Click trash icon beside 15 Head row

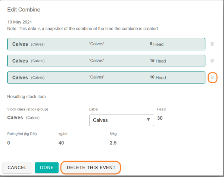tap(212, 61)
